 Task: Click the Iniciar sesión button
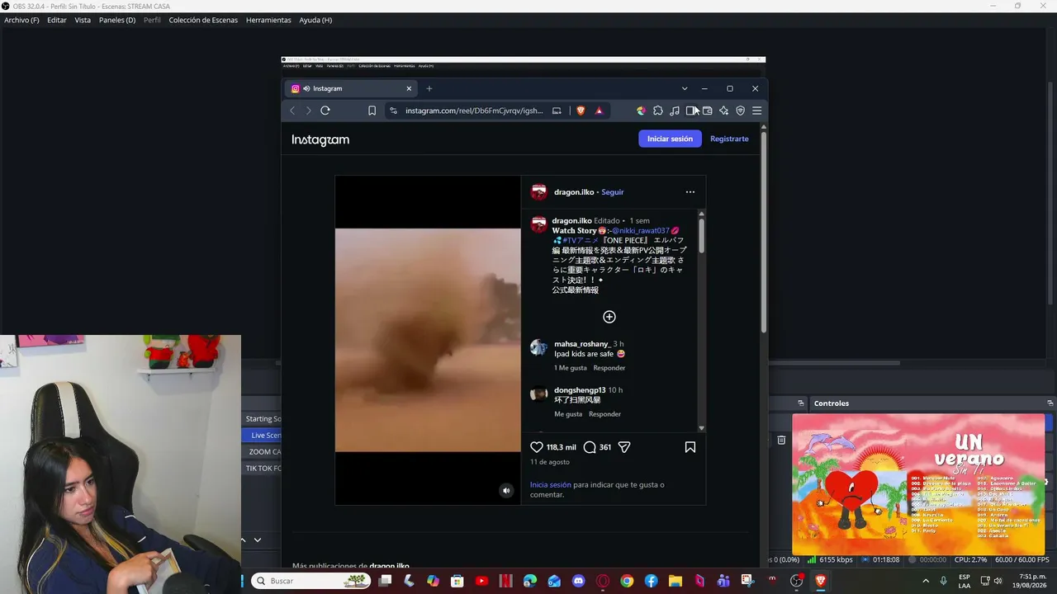click(x=670, y=139)
